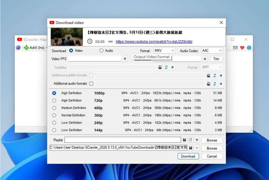Open the mail envelope icon in SCrawler
This screenshot has height=180, width=269.
point(235,48)
